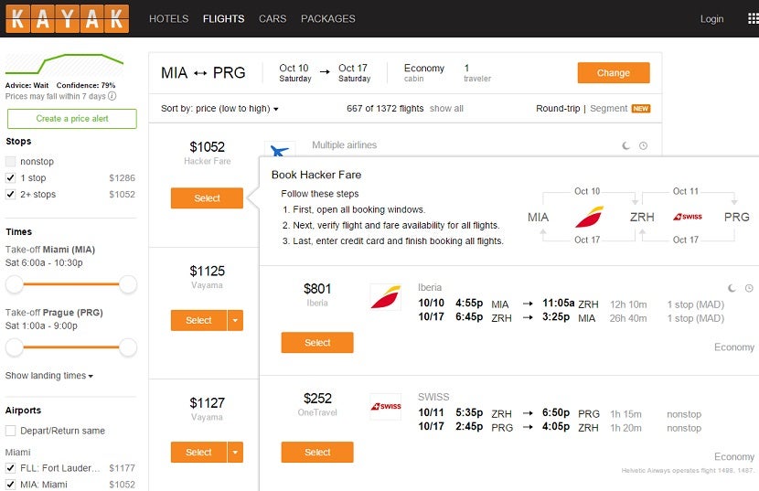
Task: Uncheck the 2+ stops filter
Action: click(x=10, y=194)
